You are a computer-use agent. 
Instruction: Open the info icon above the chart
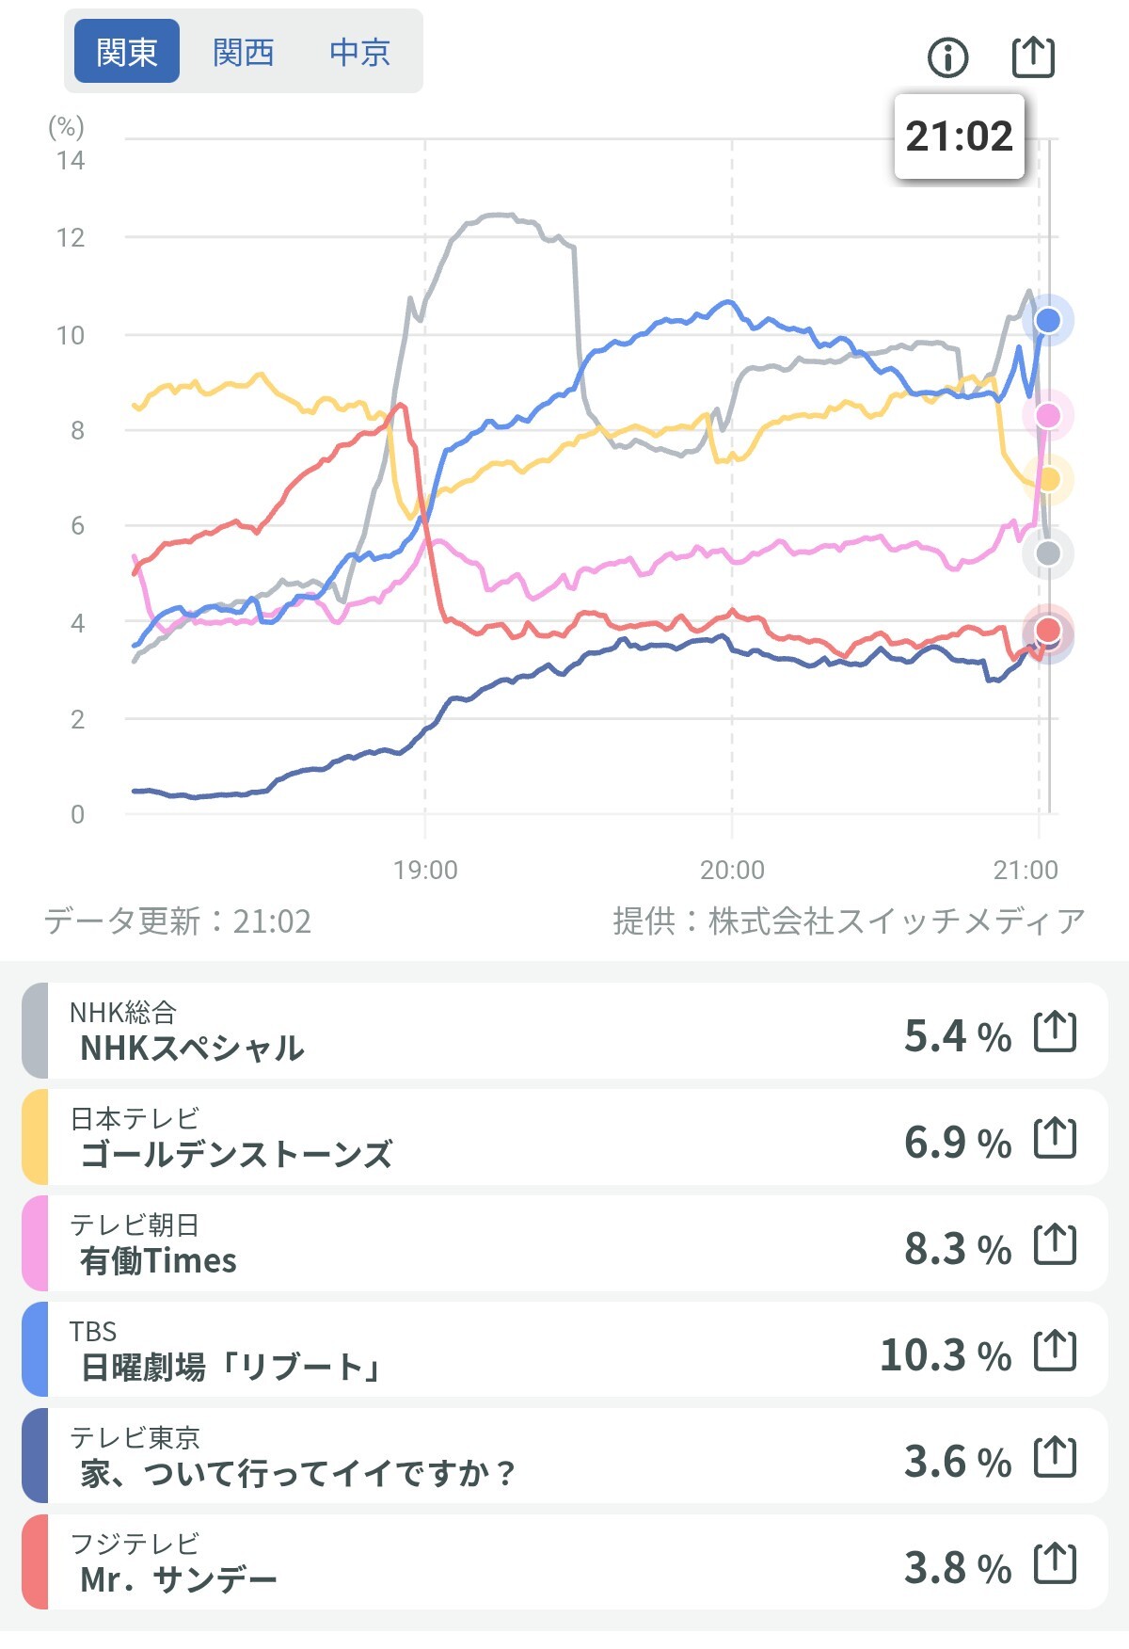click(947, 57)
